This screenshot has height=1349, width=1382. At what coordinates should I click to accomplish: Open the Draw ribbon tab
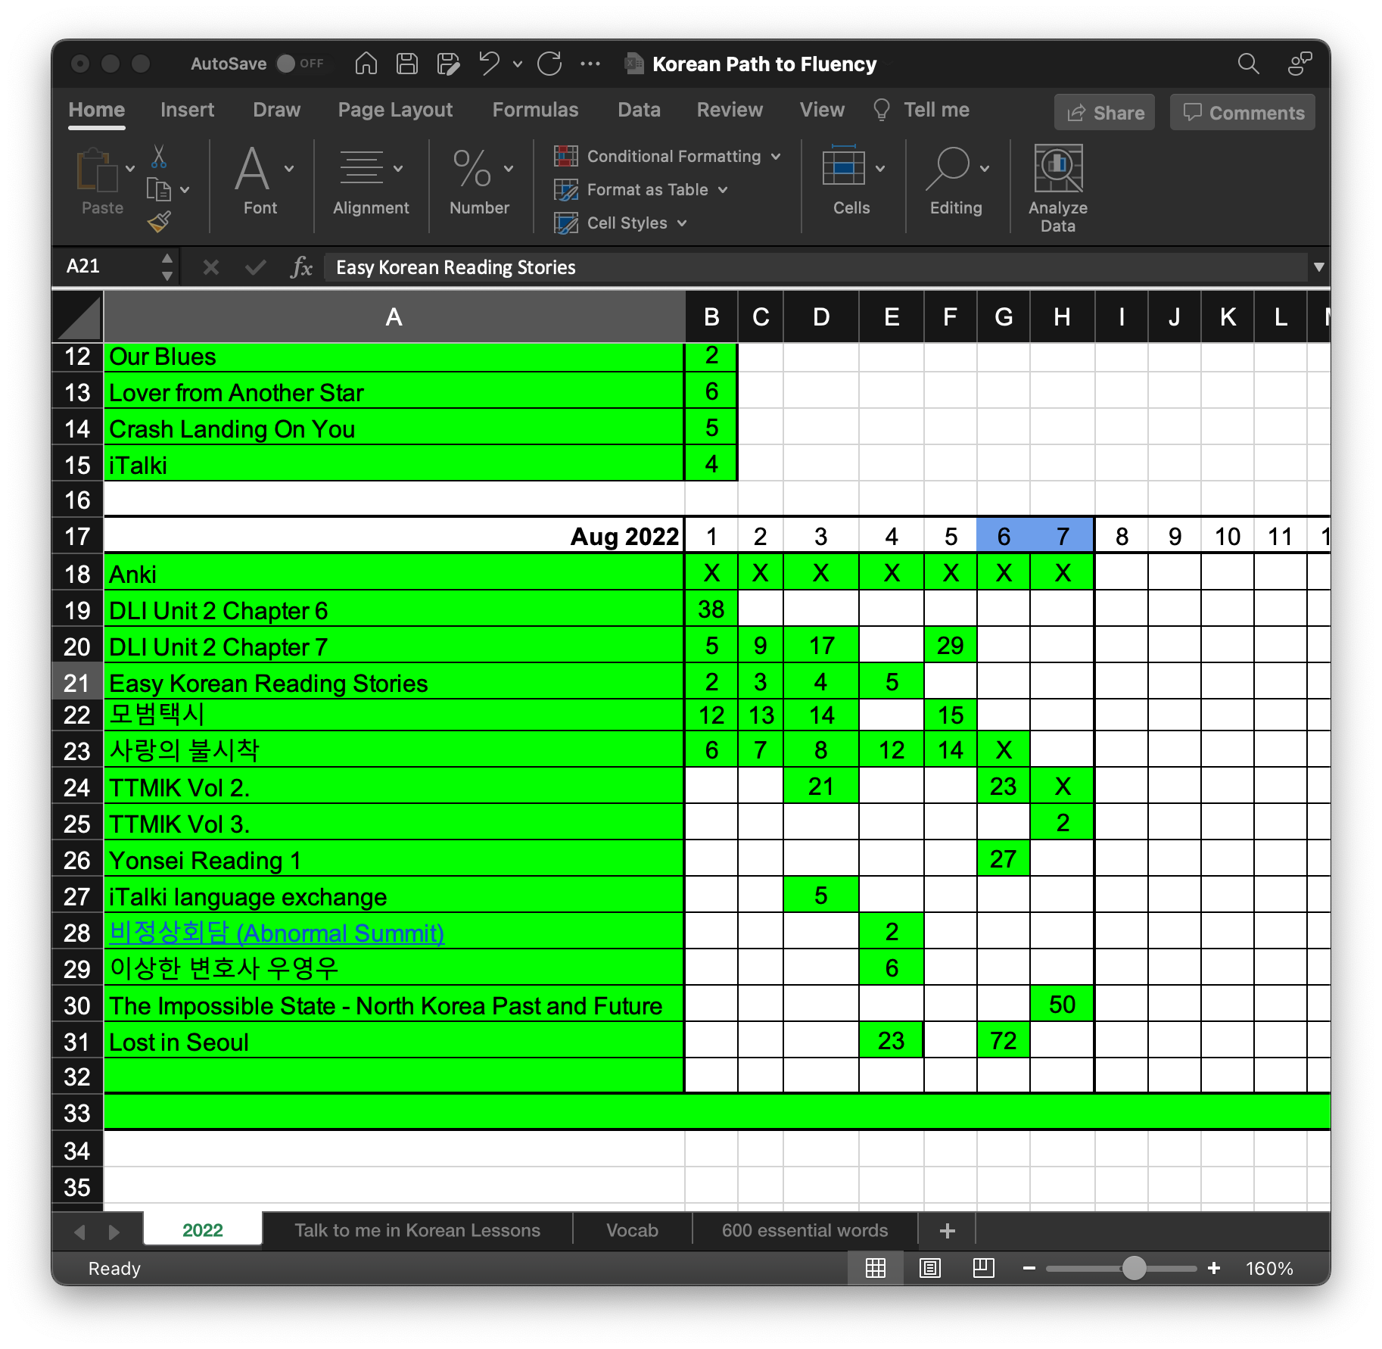tap(276, 110)
